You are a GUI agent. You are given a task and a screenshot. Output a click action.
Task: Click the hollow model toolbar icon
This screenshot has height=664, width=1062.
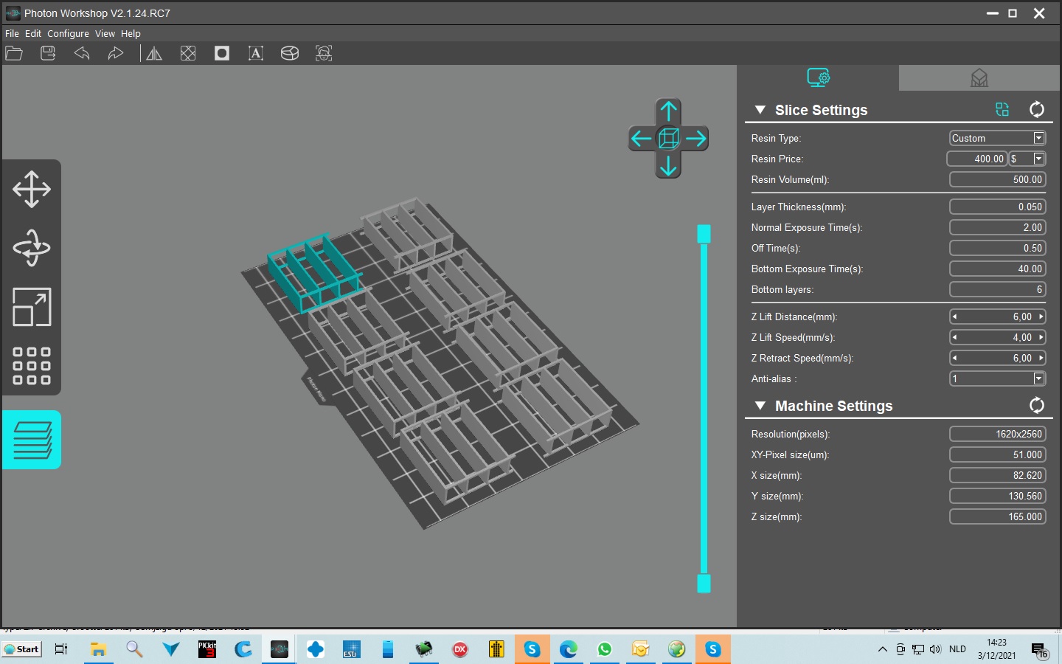point(188,53)
